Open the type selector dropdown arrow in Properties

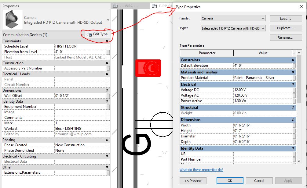coord(108,20)
